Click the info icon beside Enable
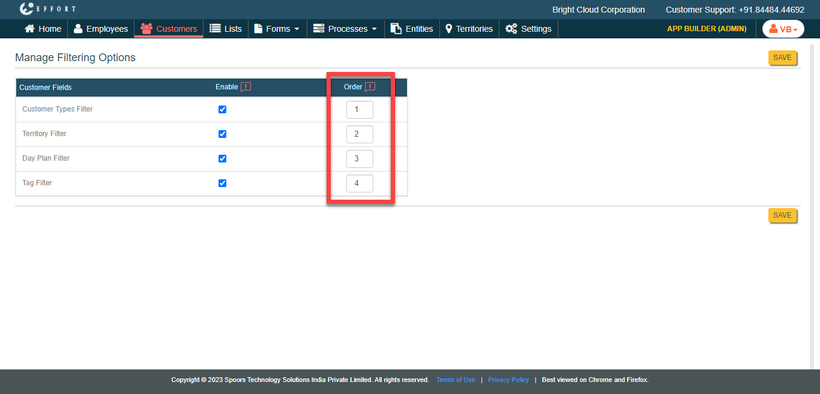The width and height of the screenshot is (820, 394). coord(246,87)
